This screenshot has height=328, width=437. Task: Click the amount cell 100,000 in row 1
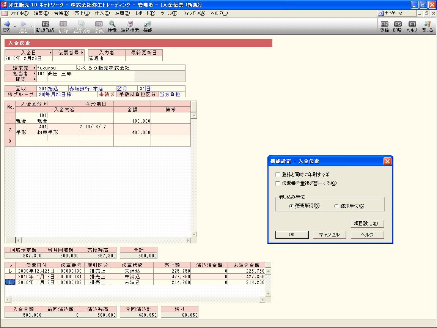coord(132,118)
